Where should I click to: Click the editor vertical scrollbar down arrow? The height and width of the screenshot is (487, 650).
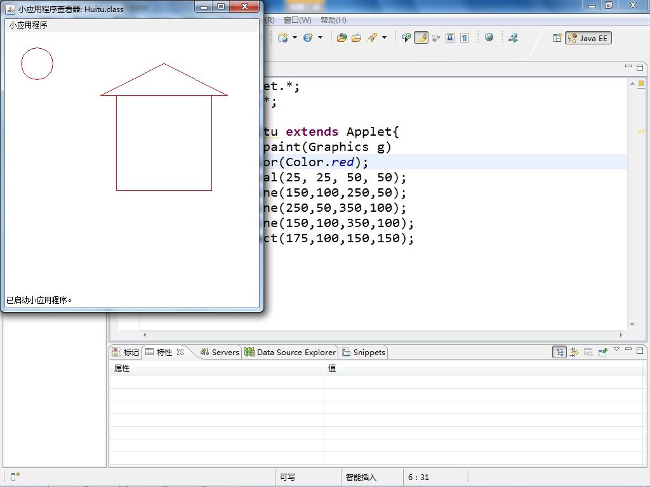pyautogui.click(x=632, y=324)
